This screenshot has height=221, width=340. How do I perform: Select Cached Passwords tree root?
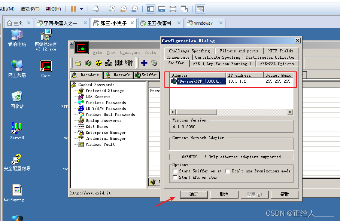coord(96,85)
